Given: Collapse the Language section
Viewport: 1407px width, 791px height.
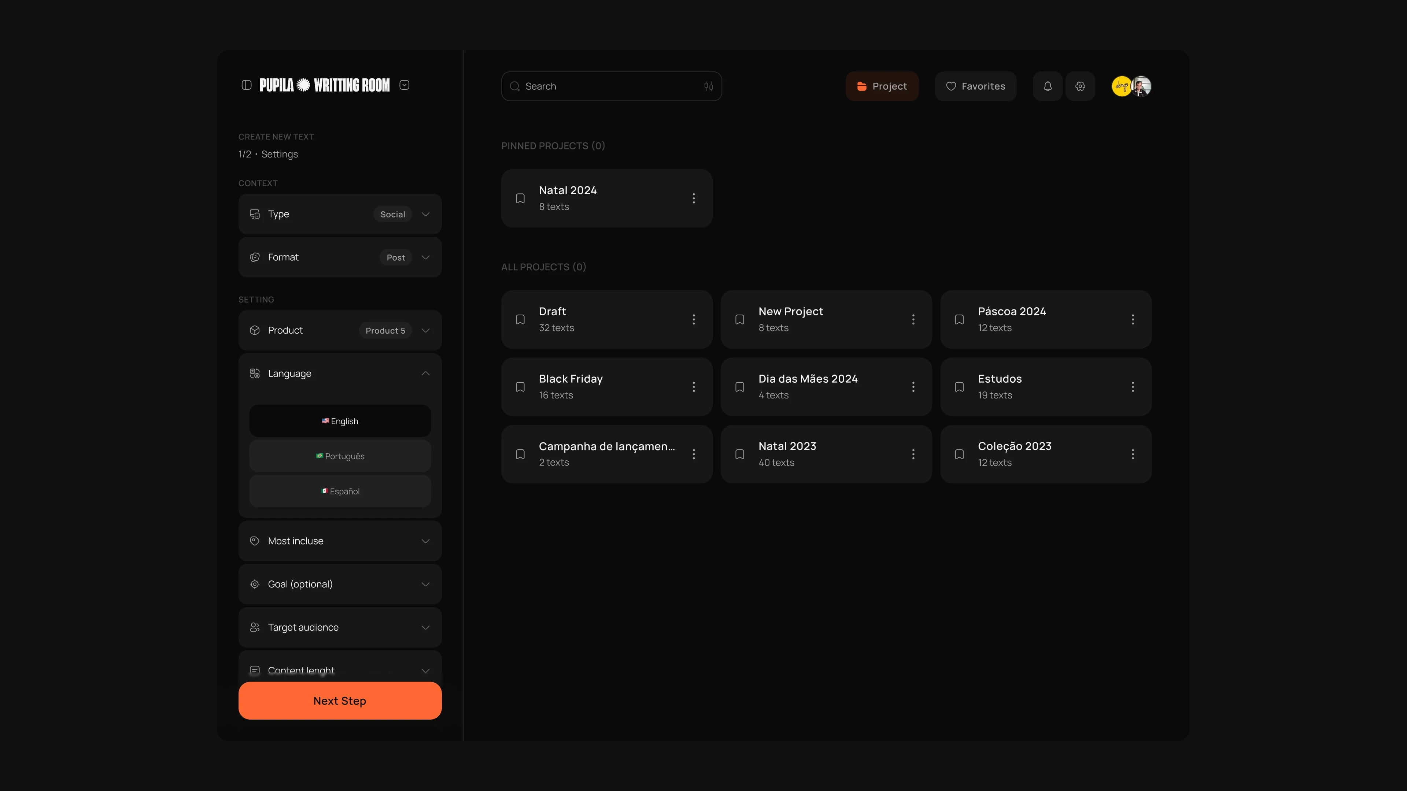Looking at the screenshot, I should pos(425,374).
